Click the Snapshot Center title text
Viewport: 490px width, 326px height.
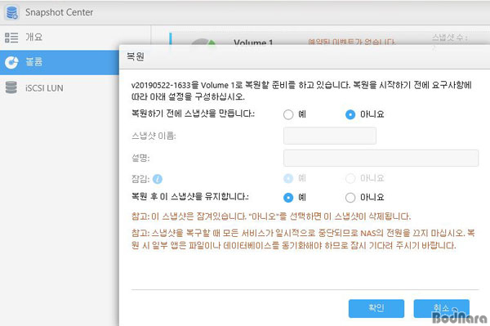pyautogui.click(x=59, y=12)
